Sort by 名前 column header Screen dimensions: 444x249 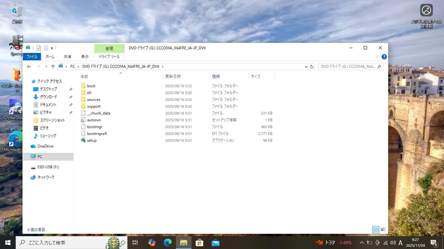[84, 76]
